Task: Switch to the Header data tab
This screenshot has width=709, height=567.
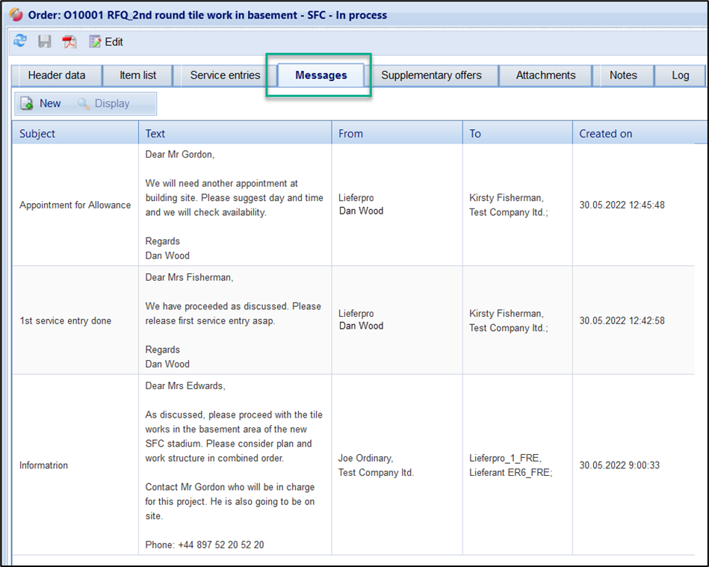Action: (57, 75)
